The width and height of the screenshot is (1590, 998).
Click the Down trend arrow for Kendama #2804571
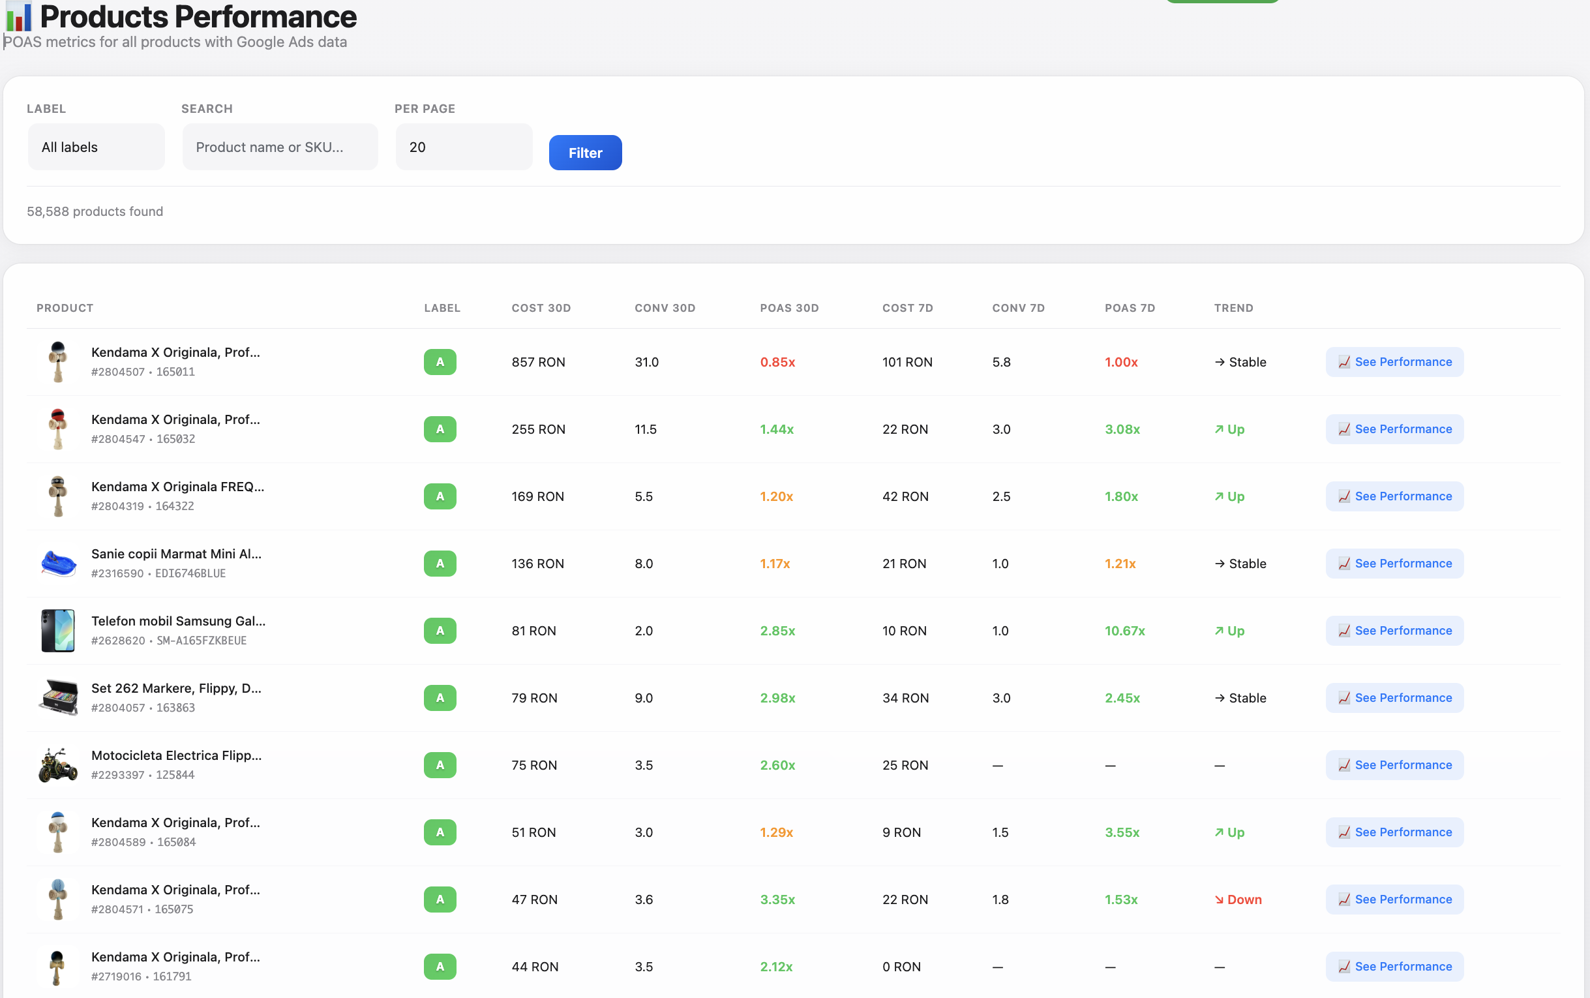1220,899
